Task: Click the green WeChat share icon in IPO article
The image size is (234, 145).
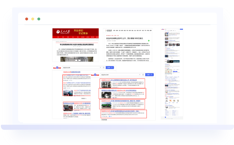Action: [149, 41]
